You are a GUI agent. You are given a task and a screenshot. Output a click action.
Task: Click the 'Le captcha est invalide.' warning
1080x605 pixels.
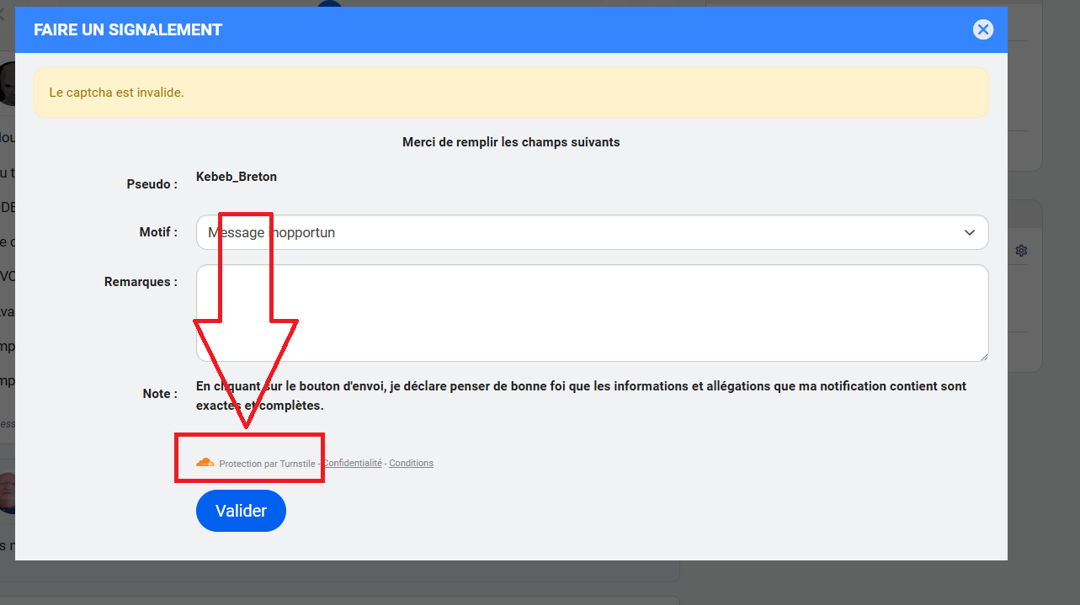point(511,93)
